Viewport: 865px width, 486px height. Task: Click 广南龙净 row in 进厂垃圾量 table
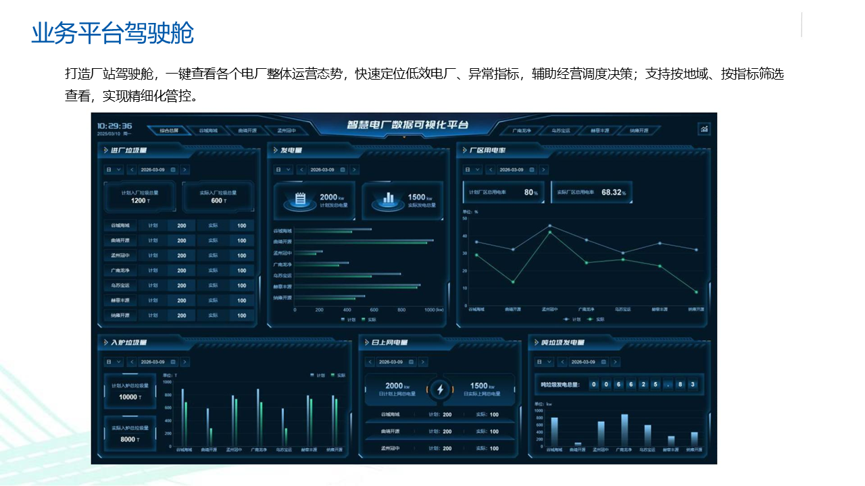[x=179, y=270]
